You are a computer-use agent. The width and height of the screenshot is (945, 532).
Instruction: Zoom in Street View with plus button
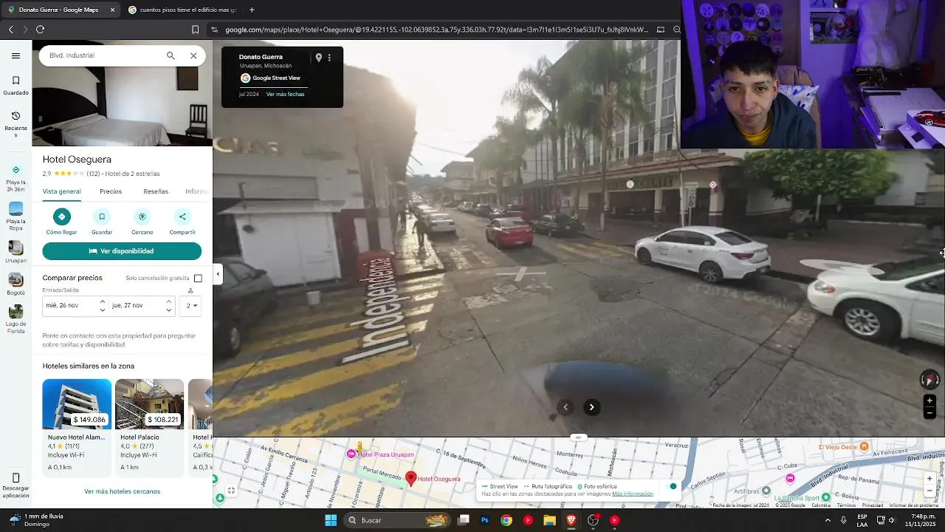[929, 400]
